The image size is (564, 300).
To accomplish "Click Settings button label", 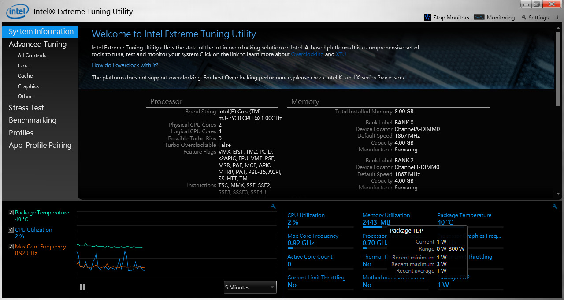I will point(538,18).
